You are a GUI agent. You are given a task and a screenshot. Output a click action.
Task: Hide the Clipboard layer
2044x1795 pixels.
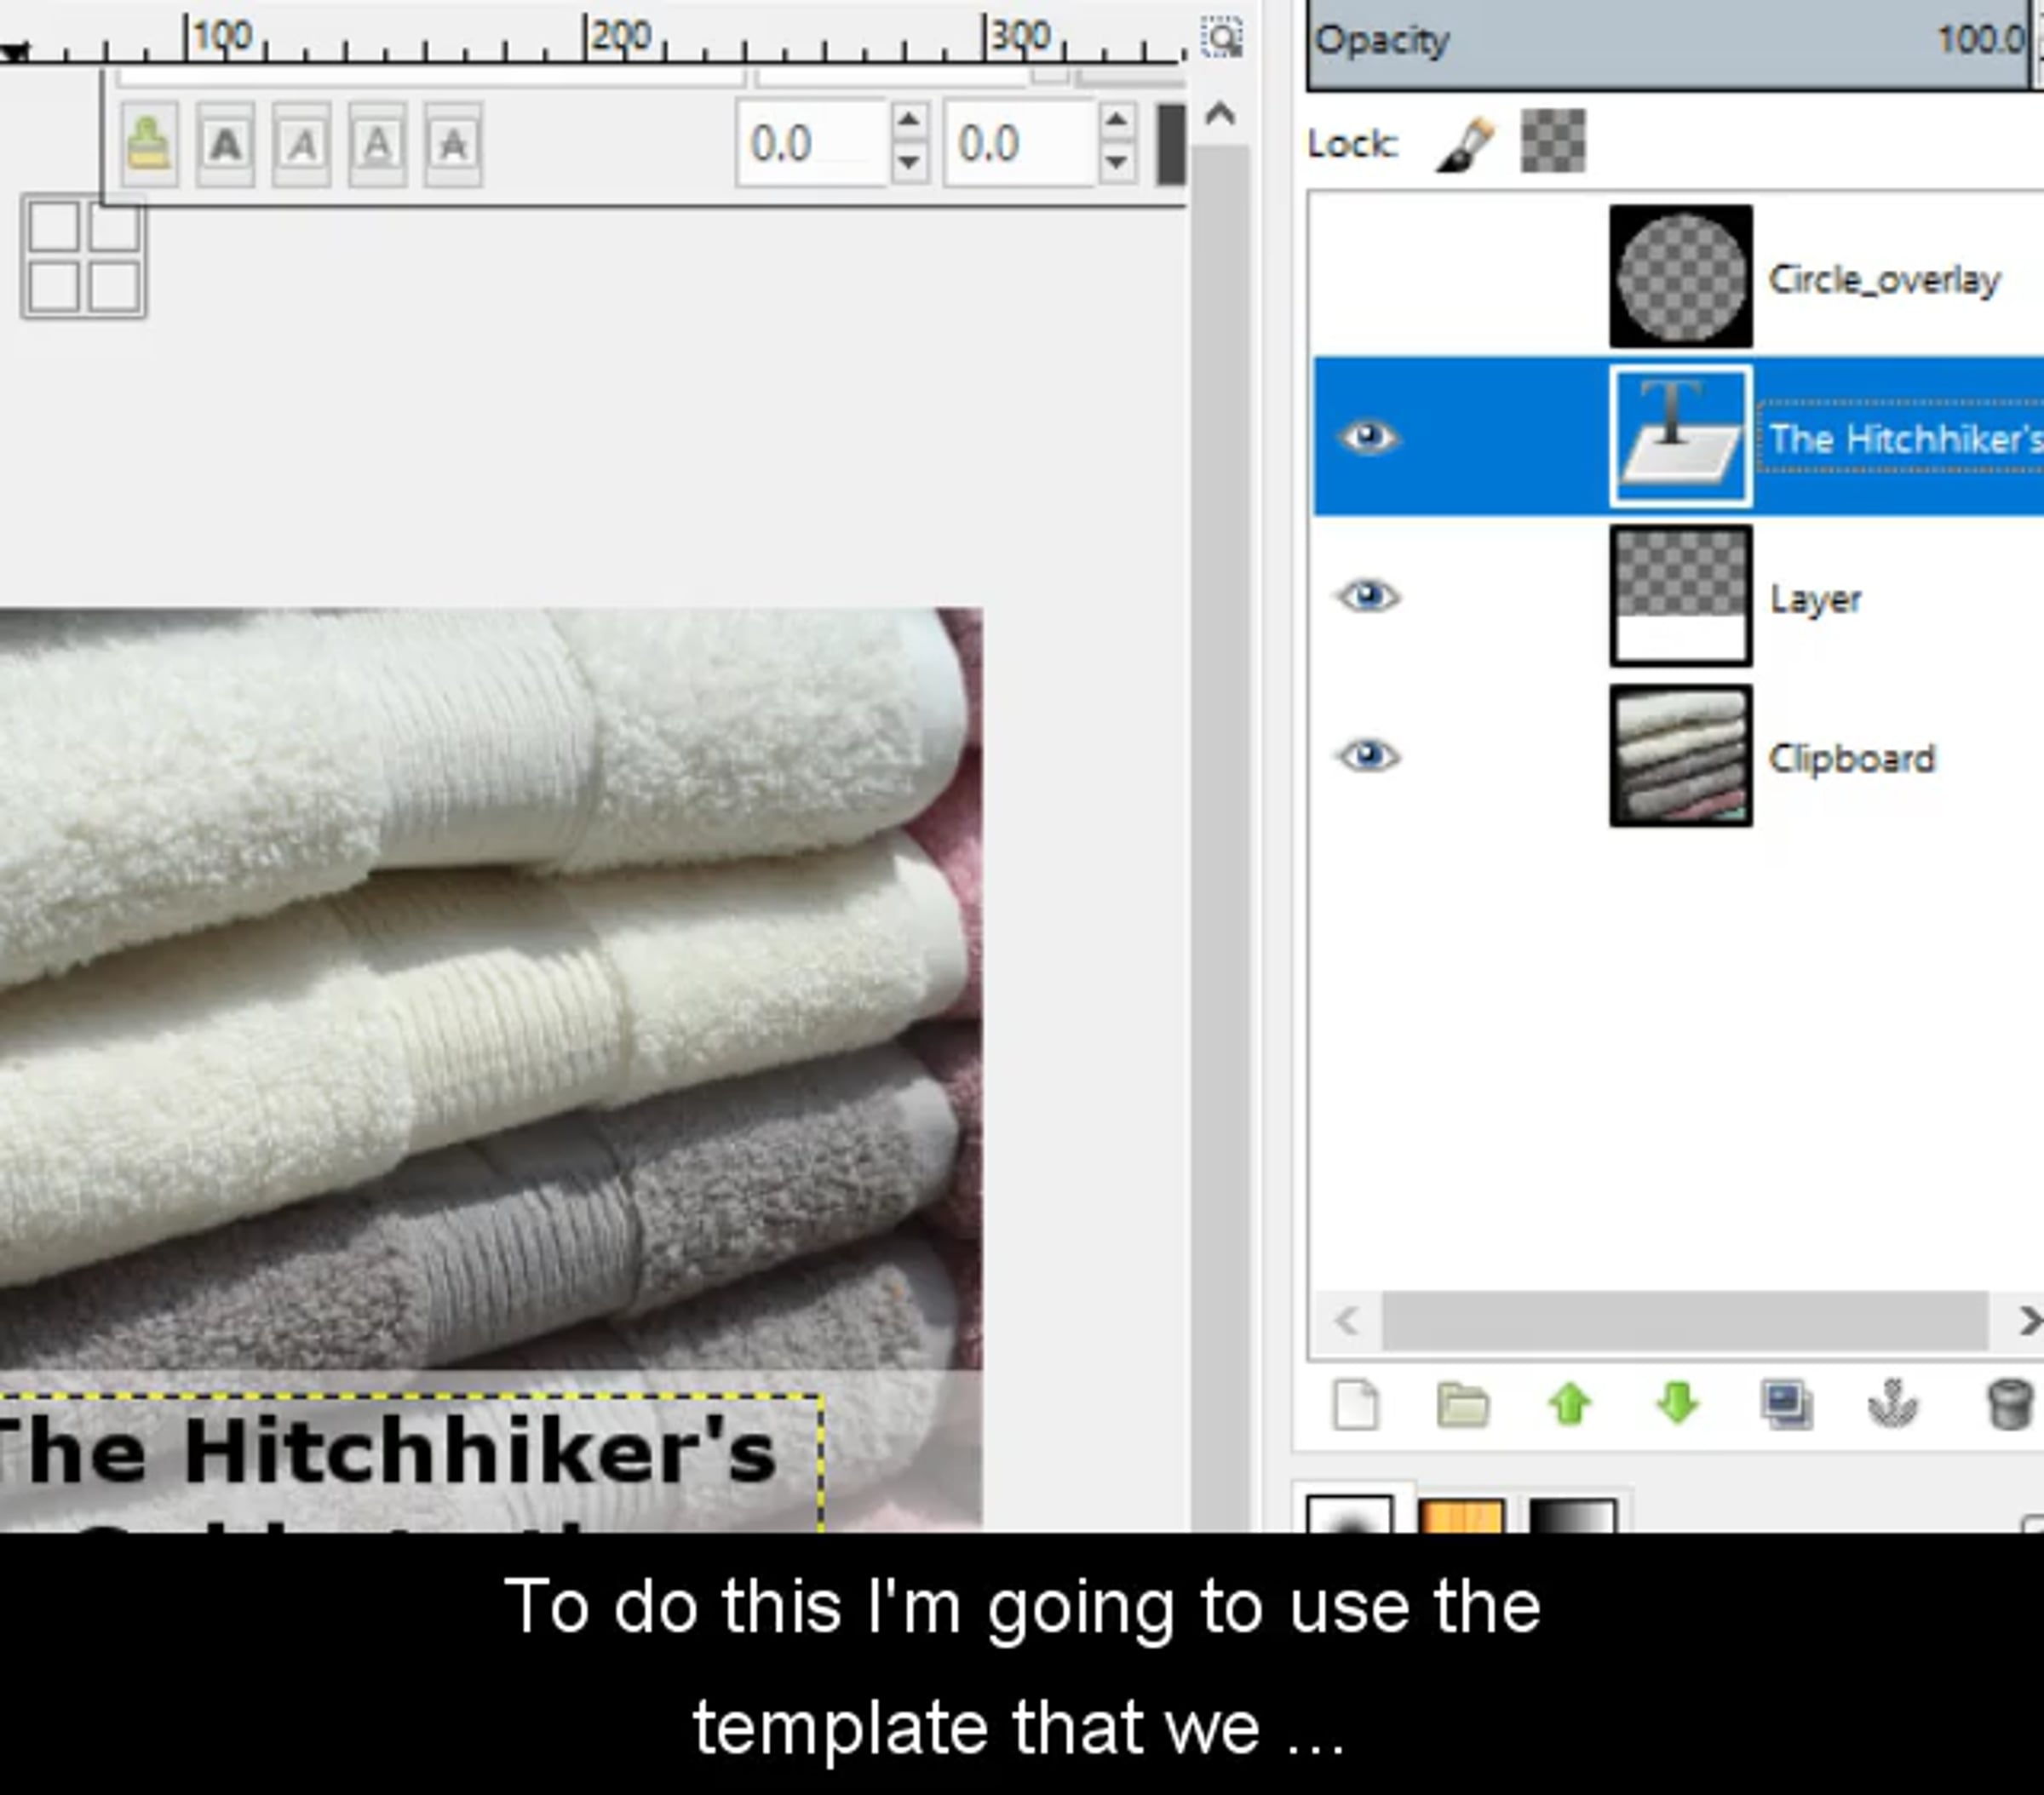(x=1368, y=756)
